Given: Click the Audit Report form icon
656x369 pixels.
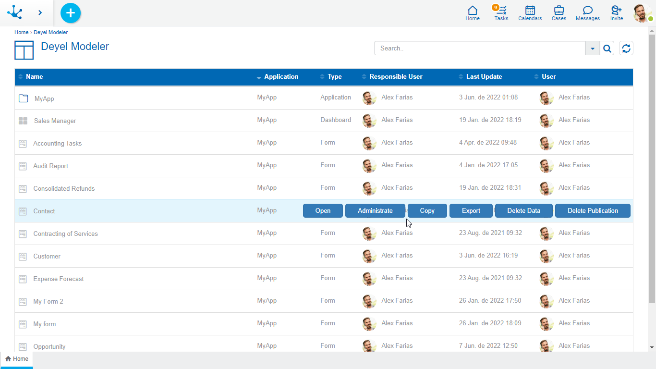Looking at the screenshot, I should [x=23, y=166].
